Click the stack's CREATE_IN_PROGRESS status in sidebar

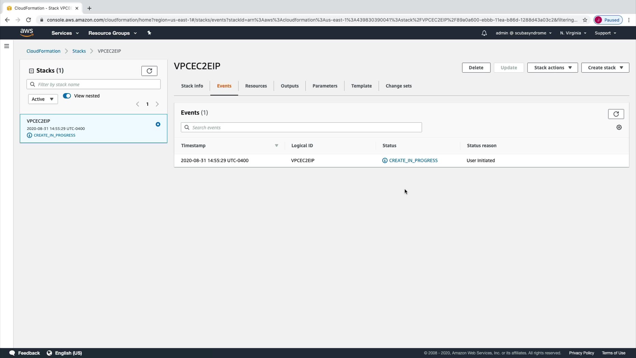55,135
